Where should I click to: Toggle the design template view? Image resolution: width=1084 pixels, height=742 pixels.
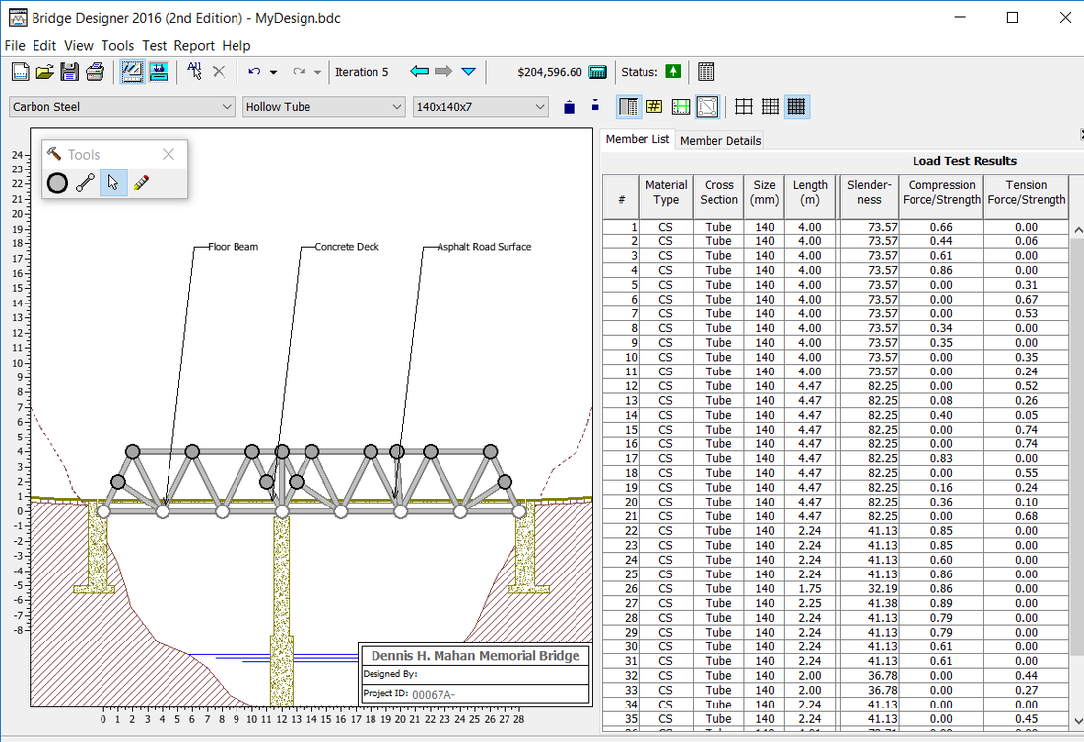point(708,106)
